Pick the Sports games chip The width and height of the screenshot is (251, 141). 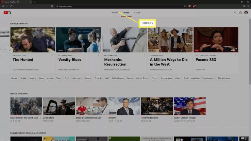coord(209,78)
